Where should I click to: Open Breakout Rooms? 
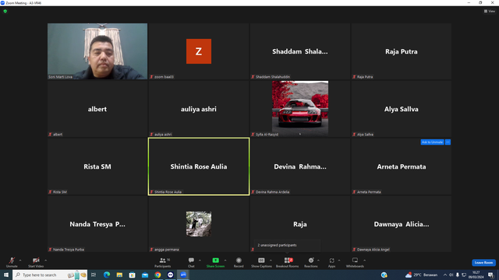pos(287,262)
